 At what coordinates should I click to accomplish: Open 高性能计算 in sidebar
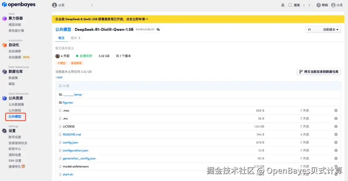[x=16, y=31]
